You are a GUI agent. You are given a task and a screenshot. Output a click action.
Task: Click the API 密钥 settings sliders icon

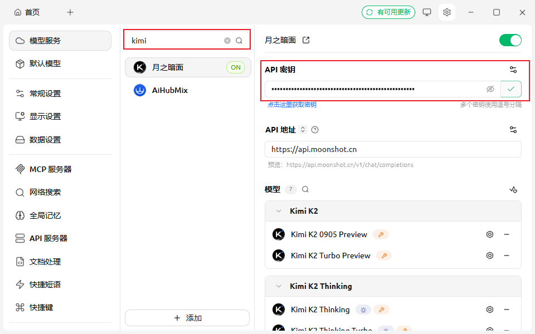(513, 70)
